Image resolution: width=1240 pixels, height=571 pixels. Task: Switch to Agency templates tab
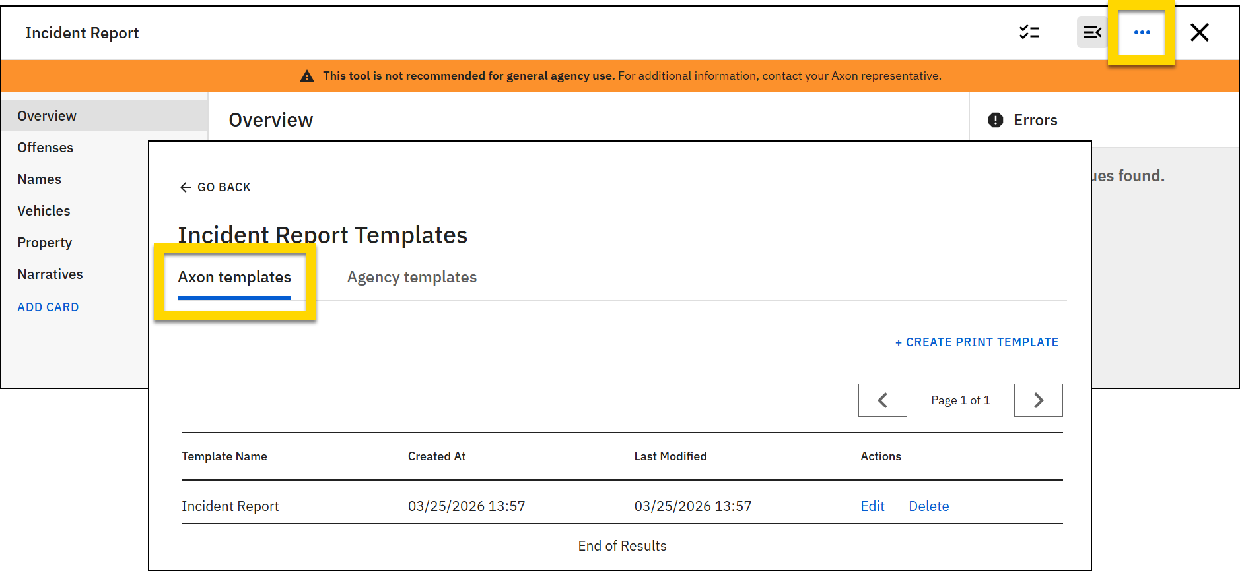(412, 278)
